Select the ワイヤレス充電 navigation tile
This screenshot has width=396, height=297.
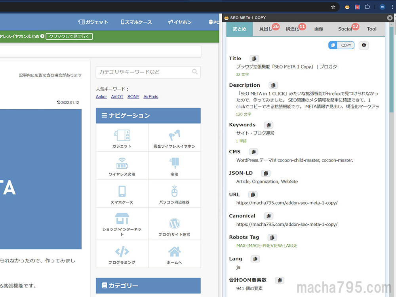122,166
